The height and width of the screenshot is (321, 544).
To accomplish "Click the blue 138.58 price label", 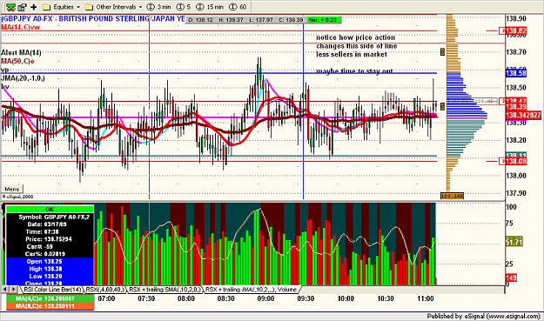I will coord(516,73).
